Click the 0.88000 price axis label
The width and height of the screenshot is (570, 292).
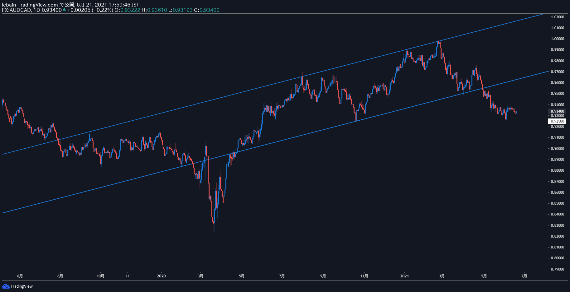(x=557, y=170)
